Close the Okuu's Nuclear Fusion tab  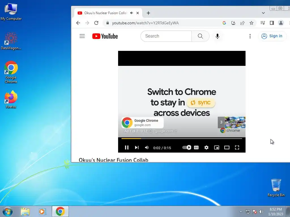click(x=138, y=13)
